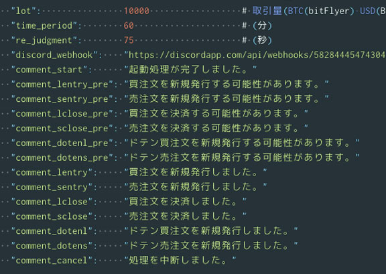Screen dimensions: 386x274
Task: Click the "comment_dotenl_pre" key
Action: (x=62, y=143)
